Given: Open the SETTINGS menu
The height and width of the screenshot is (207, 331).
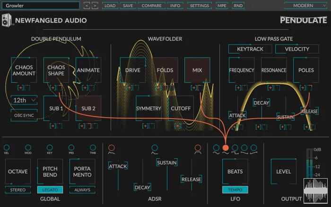Looking at the screenshot, I should click(199, 6).
